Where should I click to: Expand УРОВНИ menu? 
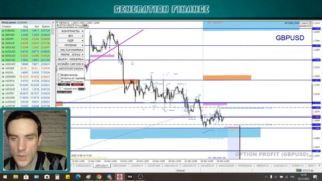point(70,45)
